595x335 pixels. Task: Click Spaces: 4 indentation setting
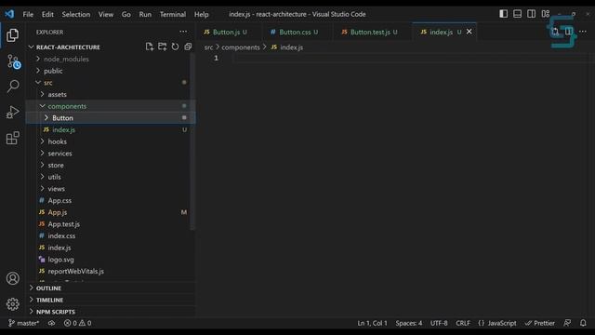click(x=409, y=323)
